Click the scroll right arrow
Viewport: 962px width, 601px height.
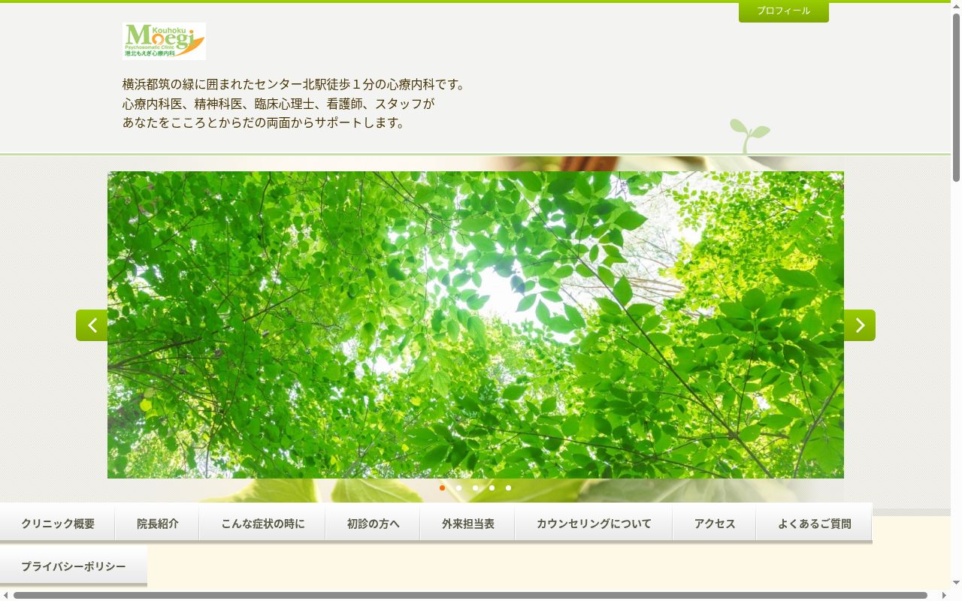click(944, 595)
